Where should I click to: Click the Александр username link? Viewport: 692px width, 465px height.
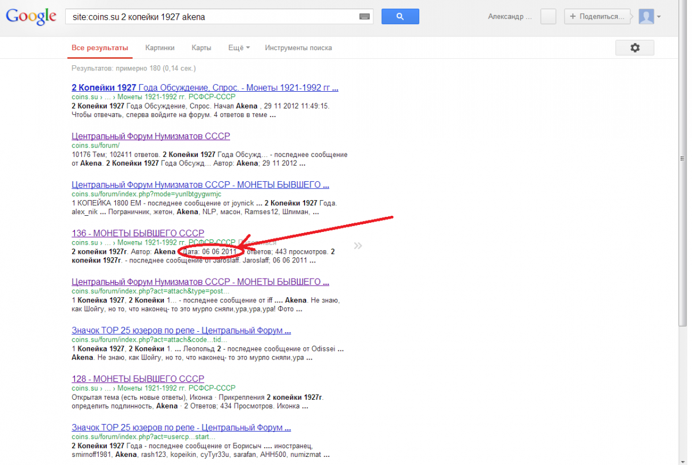[x=509, y=17]
